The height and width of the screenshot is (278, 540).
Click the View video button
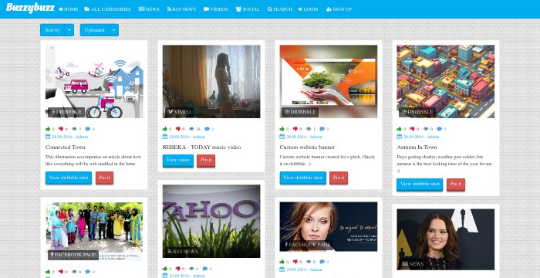click(x=178, y=161)
